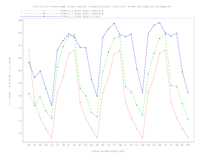The image size is (205, 158).
Task: Click the x-axis tick label 84
Action: (x=188, y=145)
